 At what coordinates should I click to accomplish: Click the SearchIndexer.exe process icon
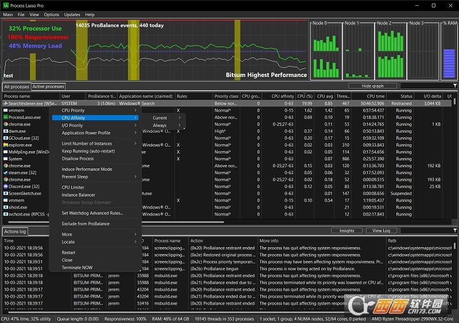tap(6, 103)
